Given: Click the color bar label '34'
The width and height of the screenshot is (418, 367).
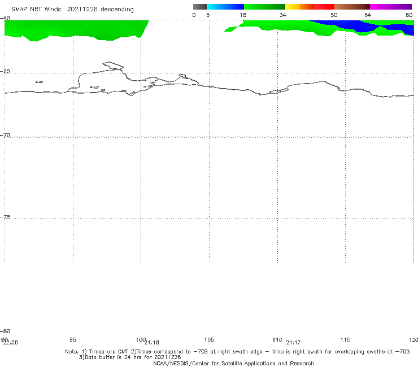Looking at the screenshot, I should click(283, 15).
